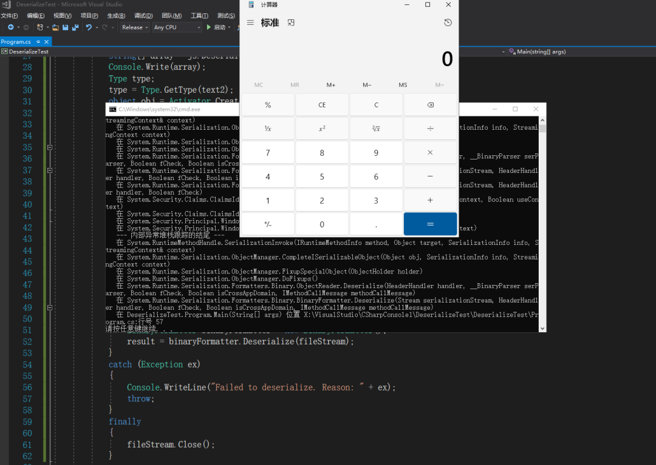
Task: Open the 测试(S) menu
Action: tap(226, 16)
